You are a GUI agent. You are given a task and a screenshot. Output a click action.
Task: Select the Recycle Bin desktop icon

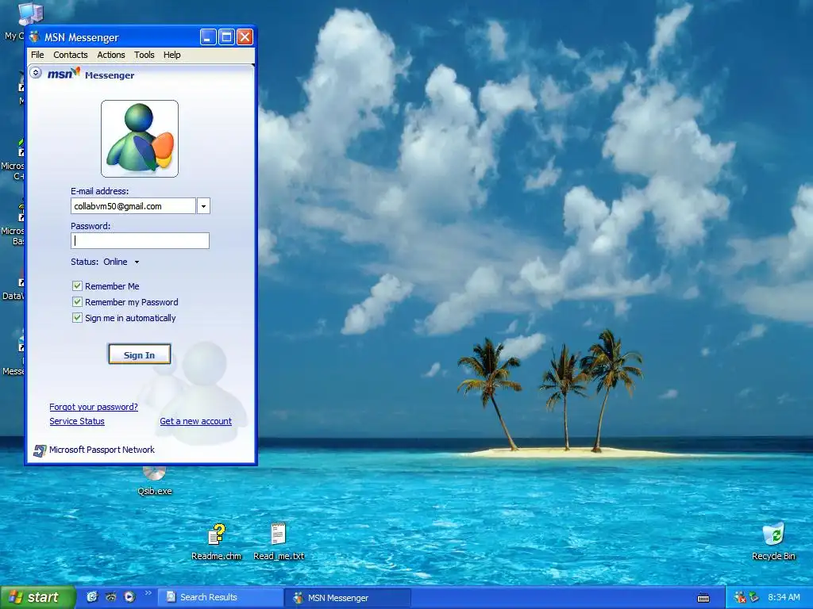[773, 542]
